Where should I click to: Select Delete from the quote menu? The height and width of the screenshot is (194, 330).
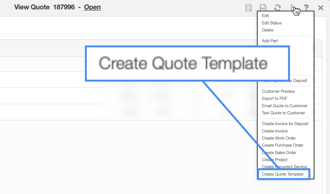click(x=268, y=30)
